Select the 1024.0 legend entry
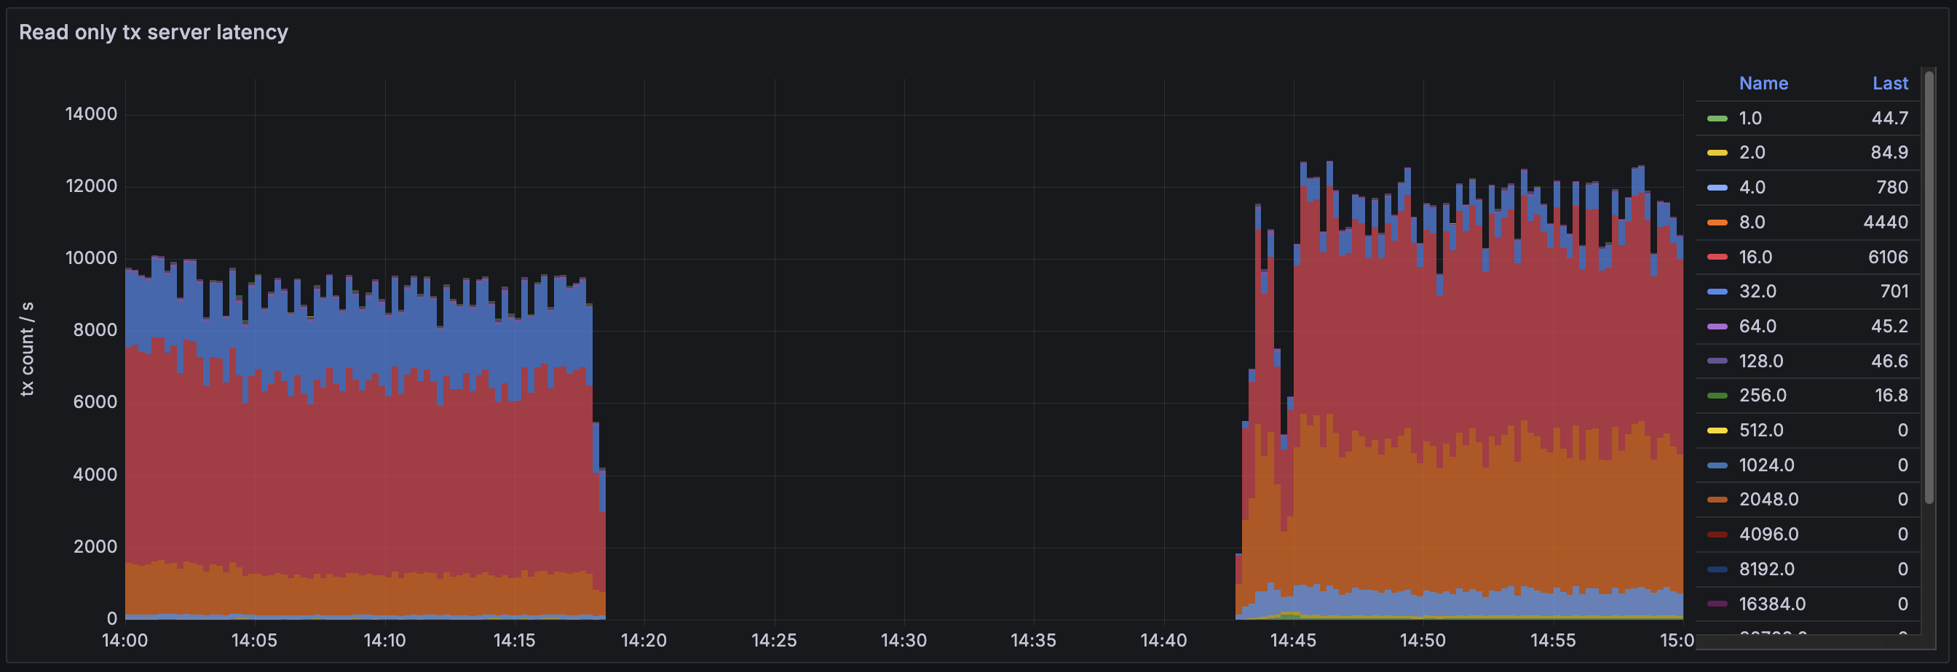 pos(1766,465)
